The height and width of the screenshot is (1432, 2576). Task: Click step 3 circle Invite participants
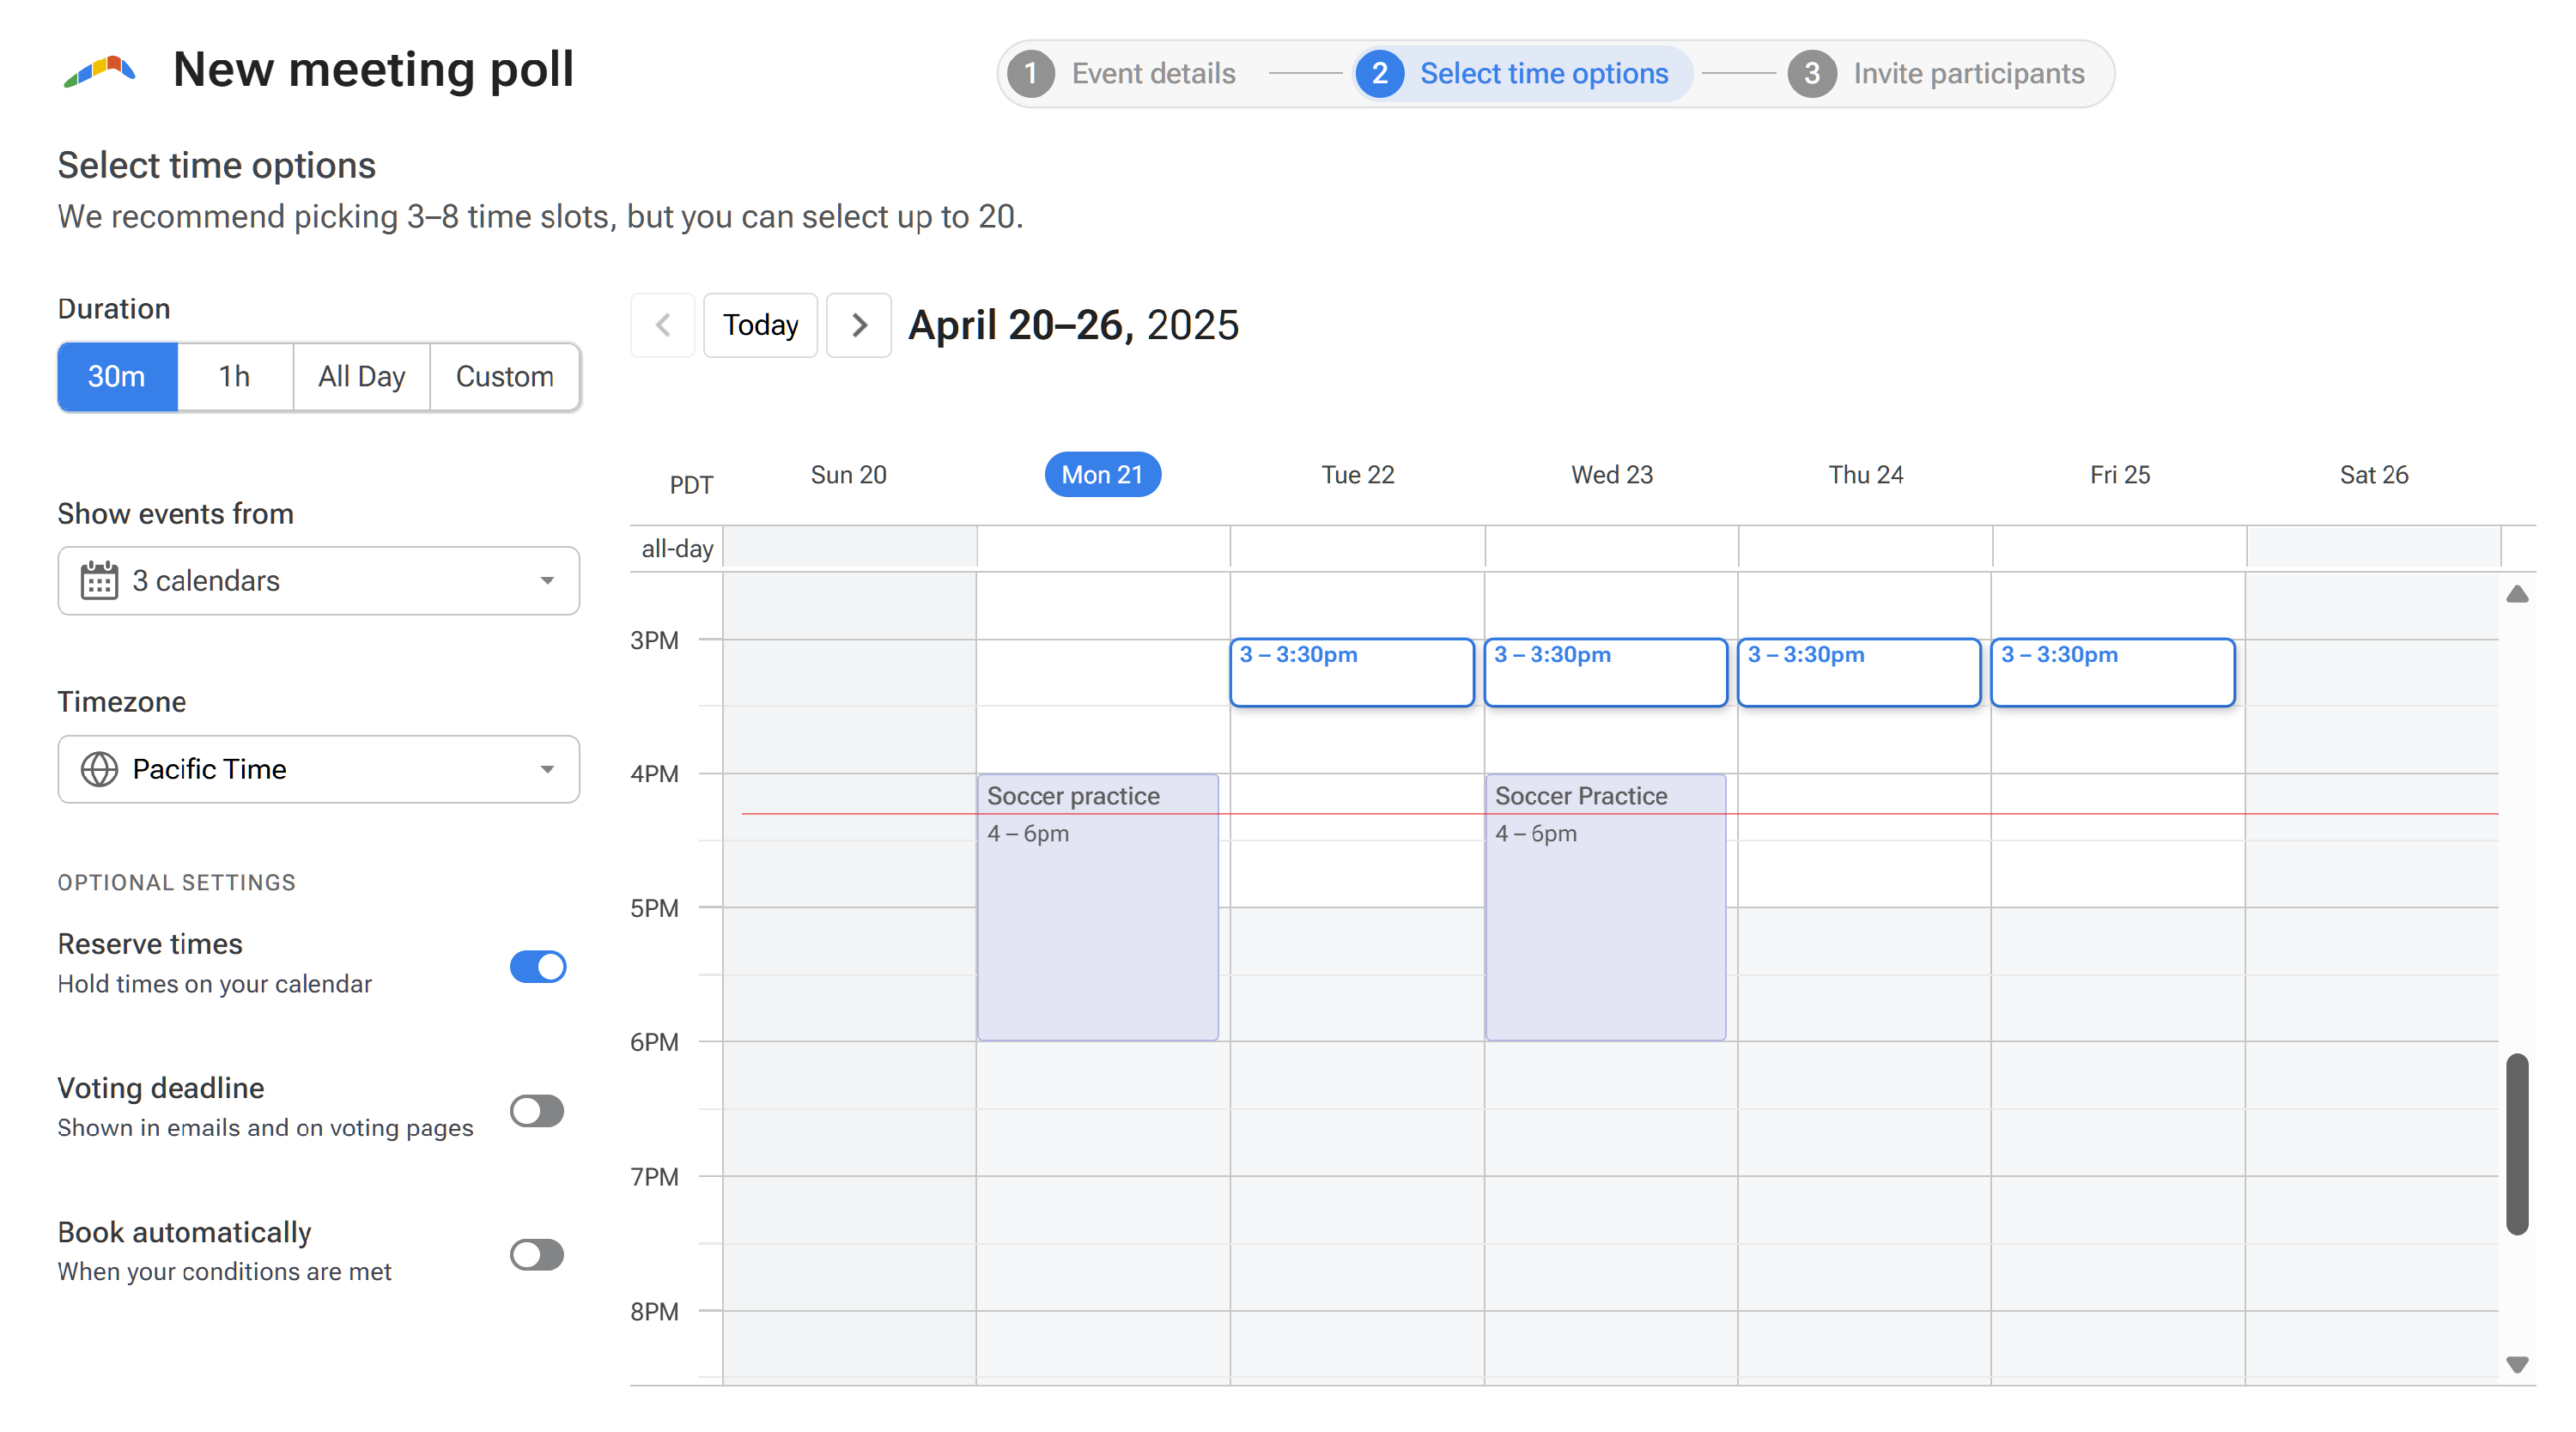[1811, 73]
